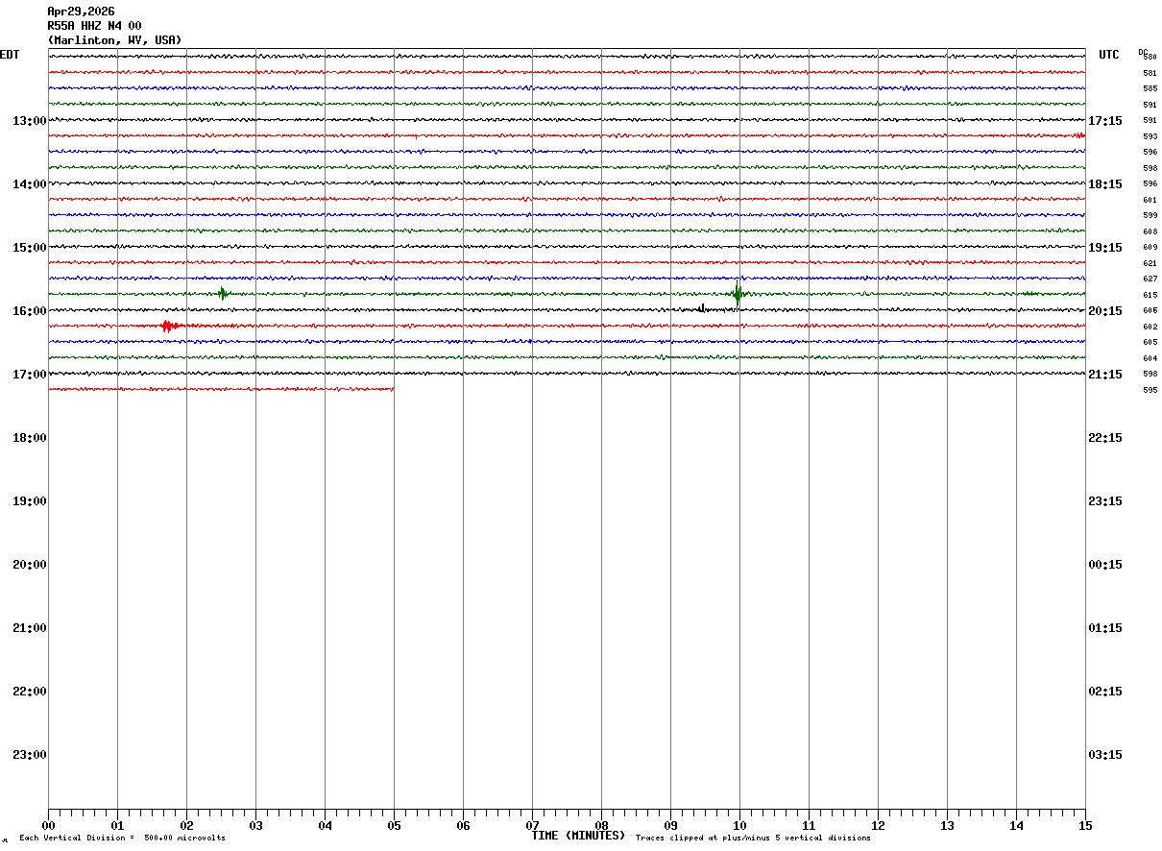Click the '02' minute axis label

pyautogui.click(x=186, y=826)
